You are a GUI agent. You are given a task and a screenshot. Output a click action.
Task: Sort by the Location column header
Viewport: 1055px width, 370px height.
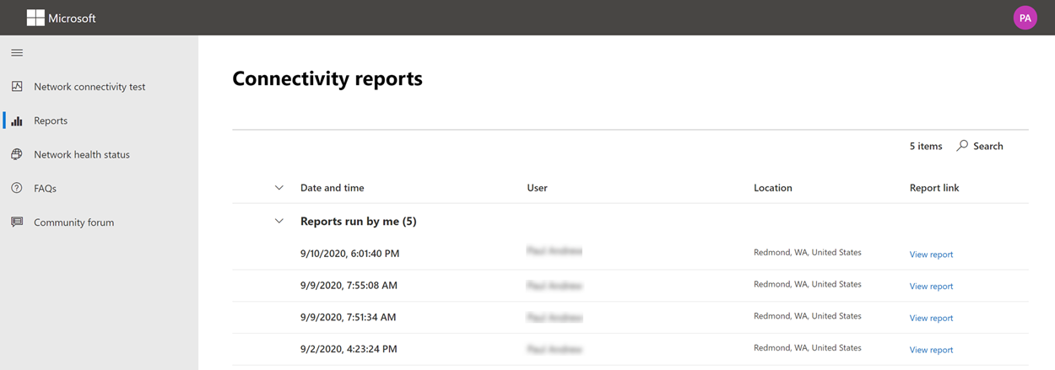(x=773, y=188)
